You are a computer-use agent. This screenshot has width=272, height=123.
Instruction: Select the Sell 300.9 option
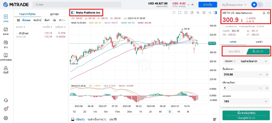coord(234,52)
